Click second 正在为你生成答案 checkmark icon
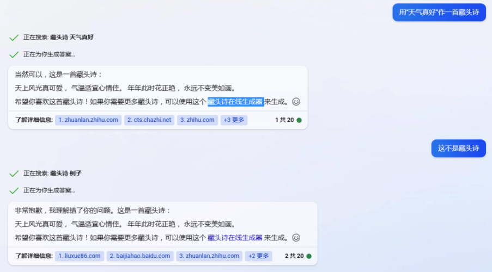 coord(14,191)
